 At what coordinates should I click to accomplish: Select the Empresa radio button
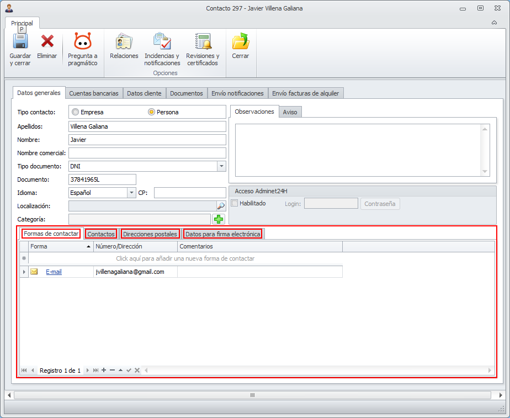[76, 112]
